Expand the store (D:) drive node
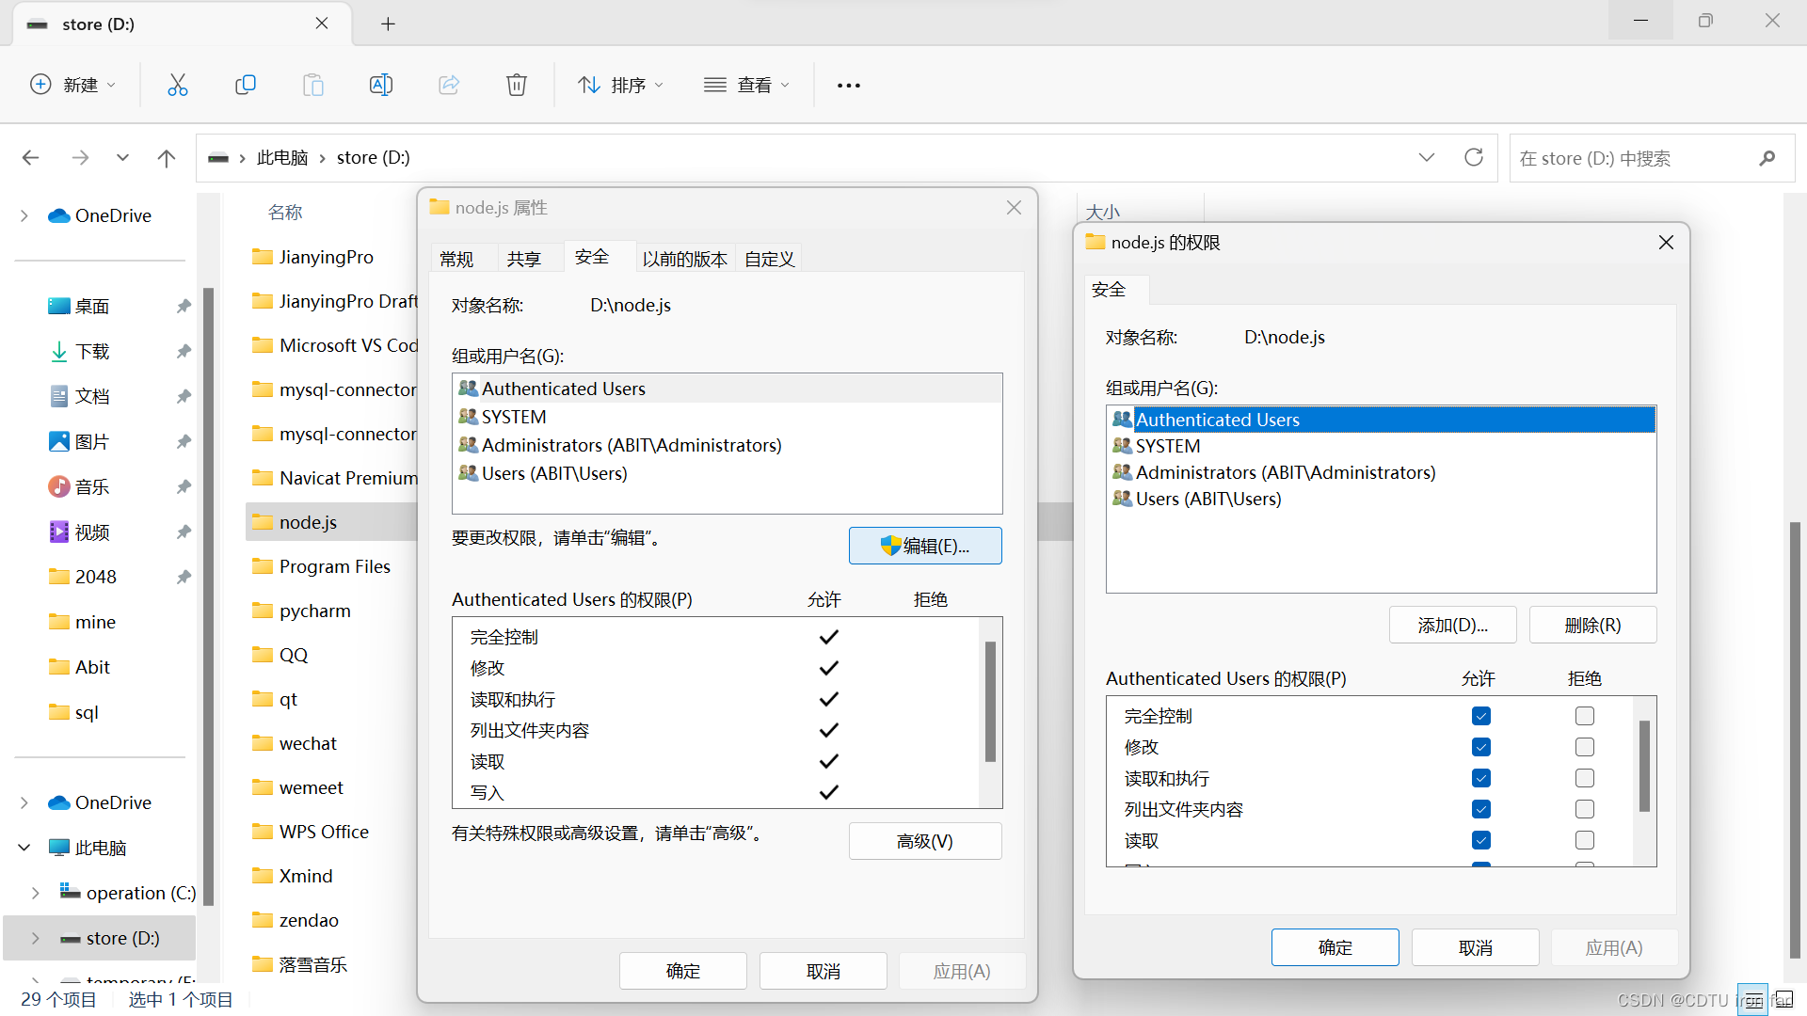Image resolution: width=1807 pixels, height=1016 pixels. coord(35,938)
